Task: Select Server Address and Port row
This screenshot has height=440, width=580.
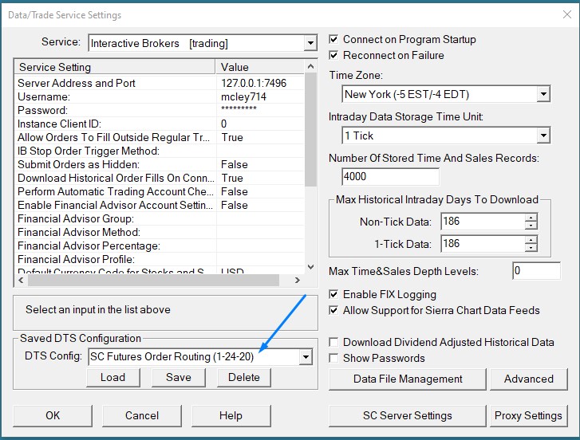Action: point(160,83)
